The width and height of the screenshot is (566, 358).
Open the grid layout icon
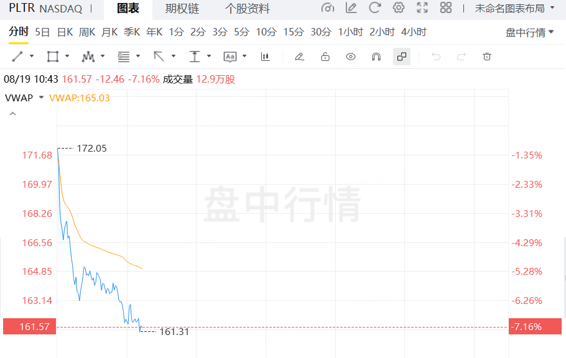click(x=446, y=7)
